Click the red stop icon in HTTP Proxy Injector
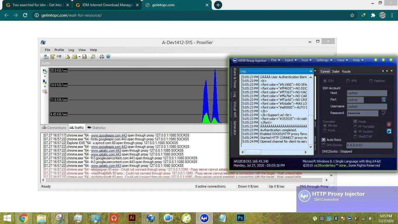Screen dimensions: 398x224 [389, 124]
